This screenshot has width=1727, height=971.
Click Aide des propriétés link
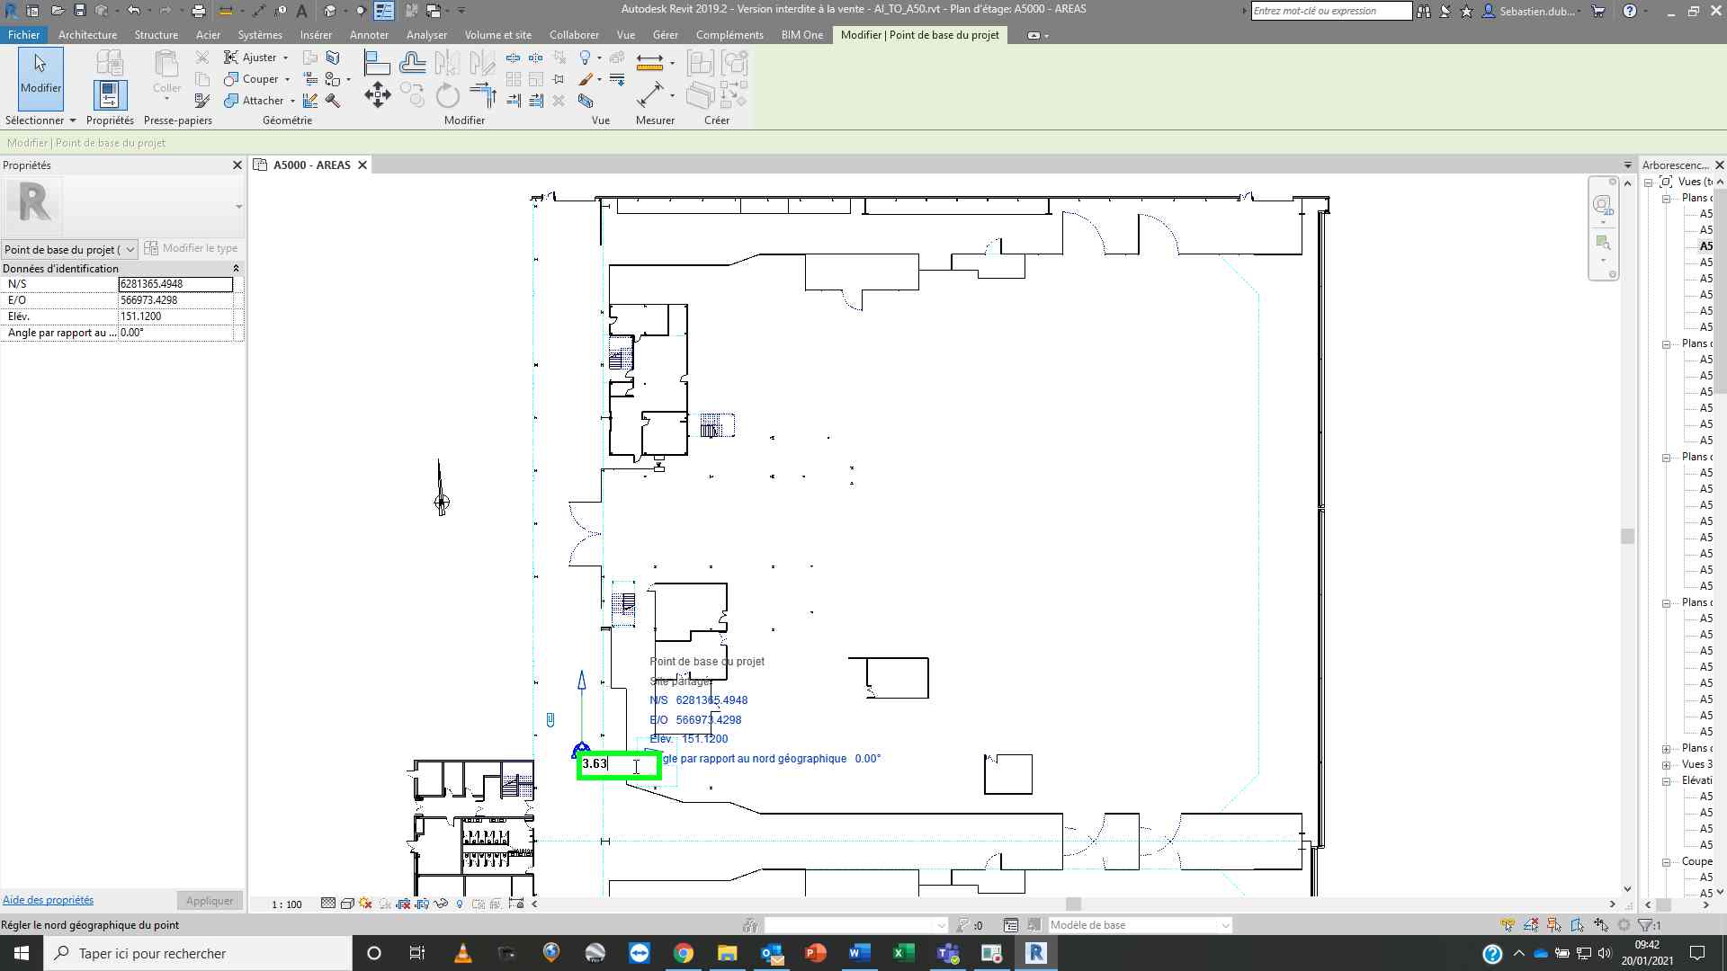48,900
